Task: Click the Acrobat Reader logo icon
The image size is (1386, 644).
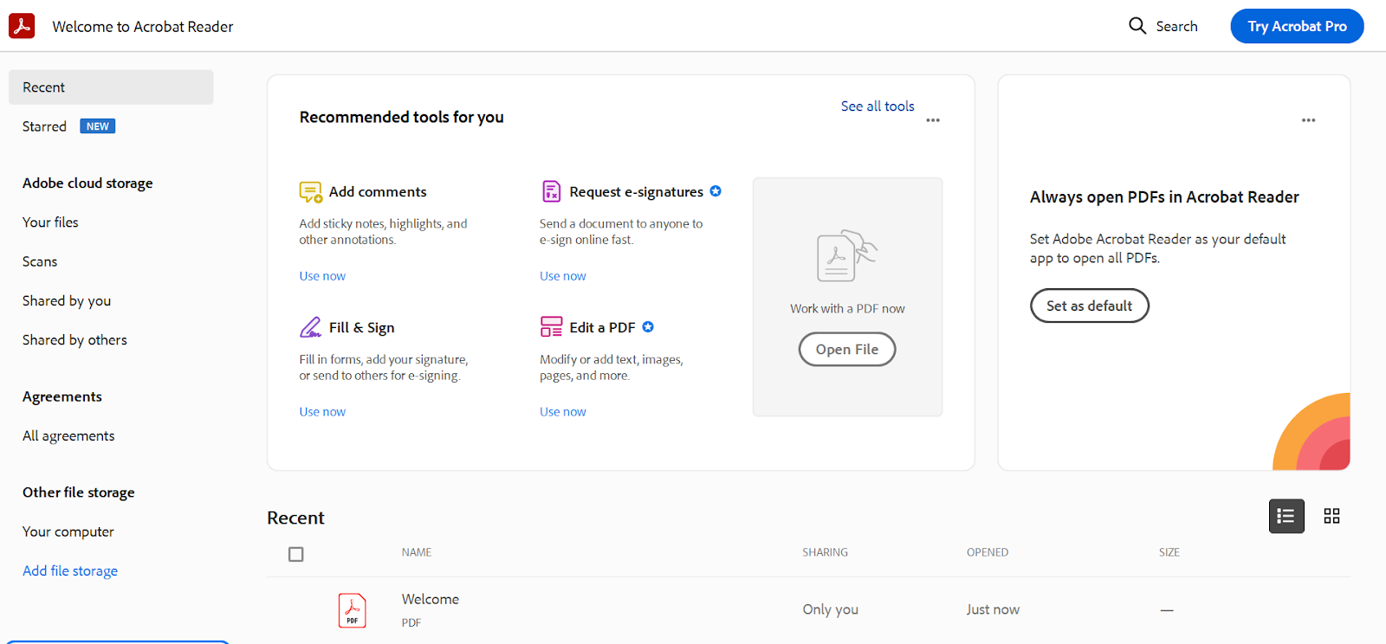Action: tap(22, 26)
